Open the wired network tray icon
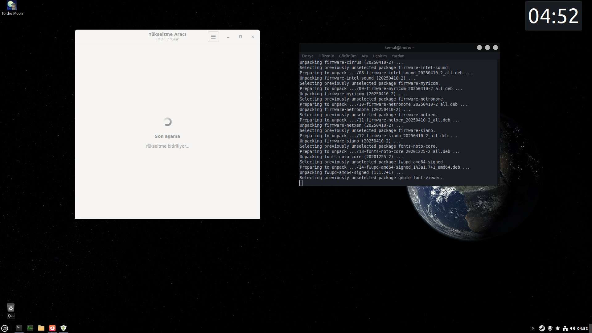Image resolution: width=592 pixels, height=333 pixels. pos(565,328)
